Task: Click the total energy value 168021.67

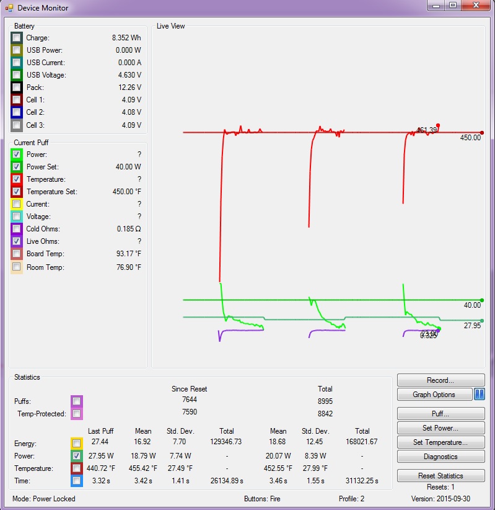Action: click(362, 442)
